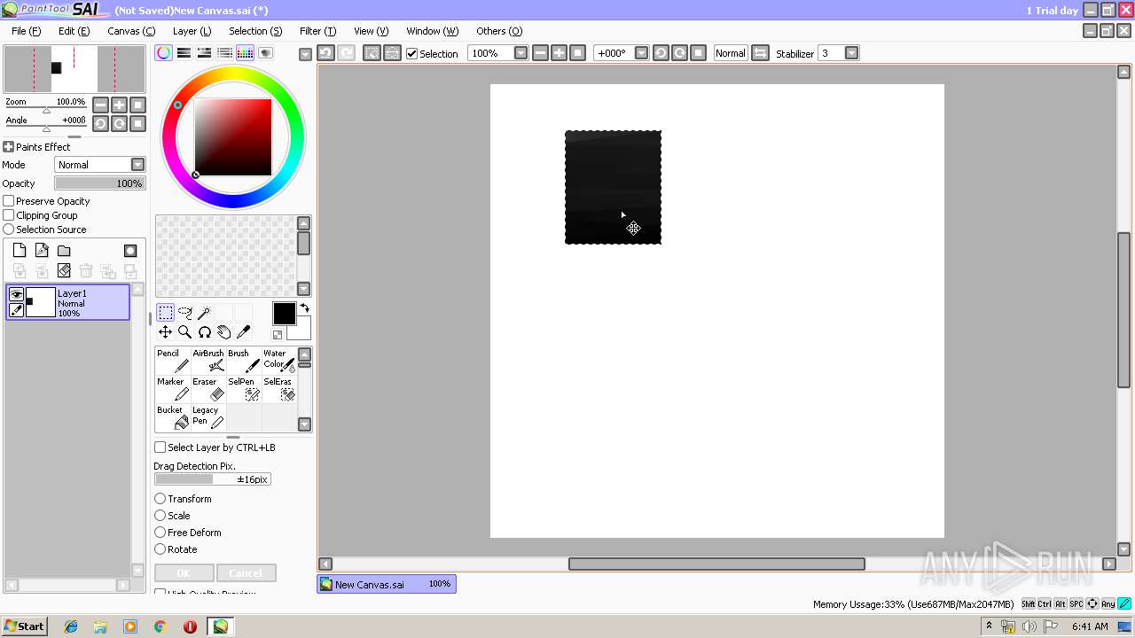Open the toolbar options dropdown arrow
1135x638 pixels.
click(305, 54)
